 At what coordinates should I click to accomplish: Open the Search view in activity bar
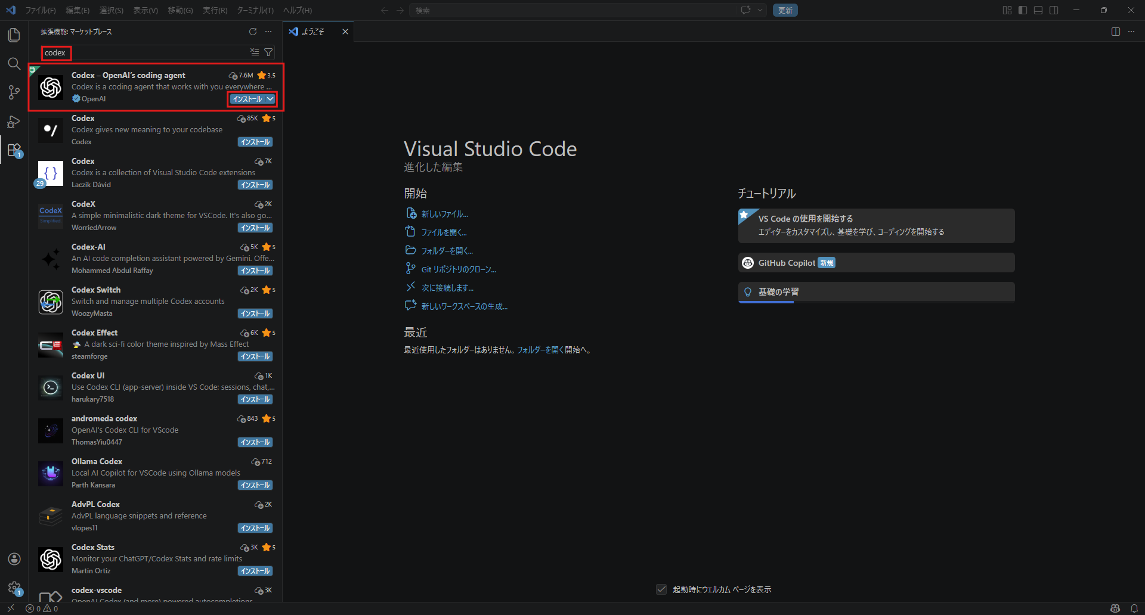click(x=14, y=64)
